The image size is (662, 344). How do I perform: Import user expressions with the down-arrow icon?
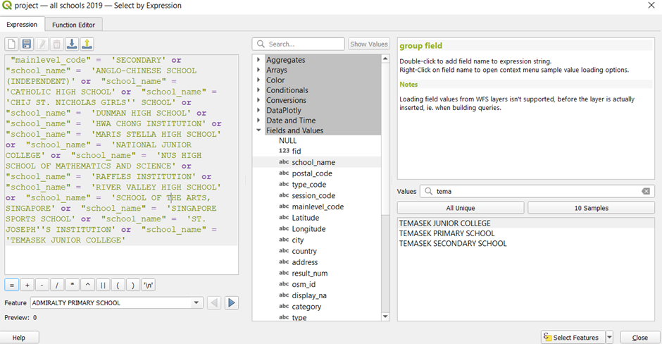click(x=72, y=44)
